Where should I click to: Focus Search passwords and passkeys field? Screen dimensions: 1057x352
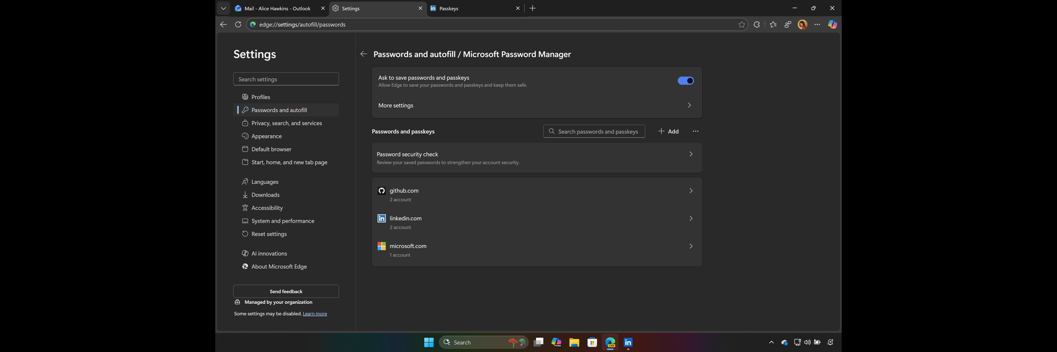[594, 132]
